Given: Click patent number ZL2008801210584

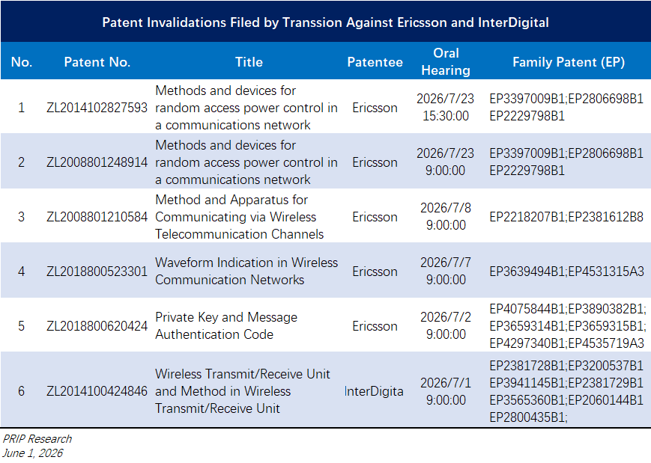Looking at the screenshot, I should pos(97,217).
